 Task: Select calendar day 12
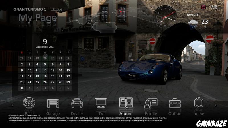point(45,70)
